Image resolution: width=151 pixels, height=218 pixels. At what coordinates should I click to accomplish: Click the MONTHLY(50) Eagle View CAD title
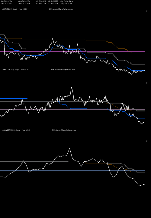[16, 130]
